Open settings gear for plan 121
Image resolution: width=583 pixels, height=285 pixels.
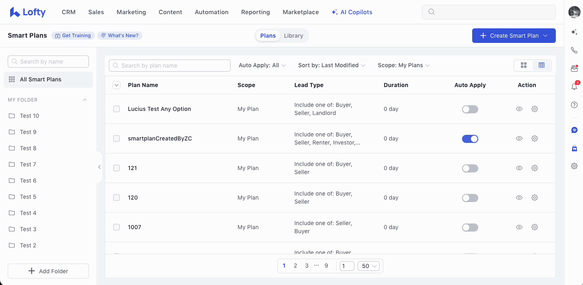[x=535, y=168]
